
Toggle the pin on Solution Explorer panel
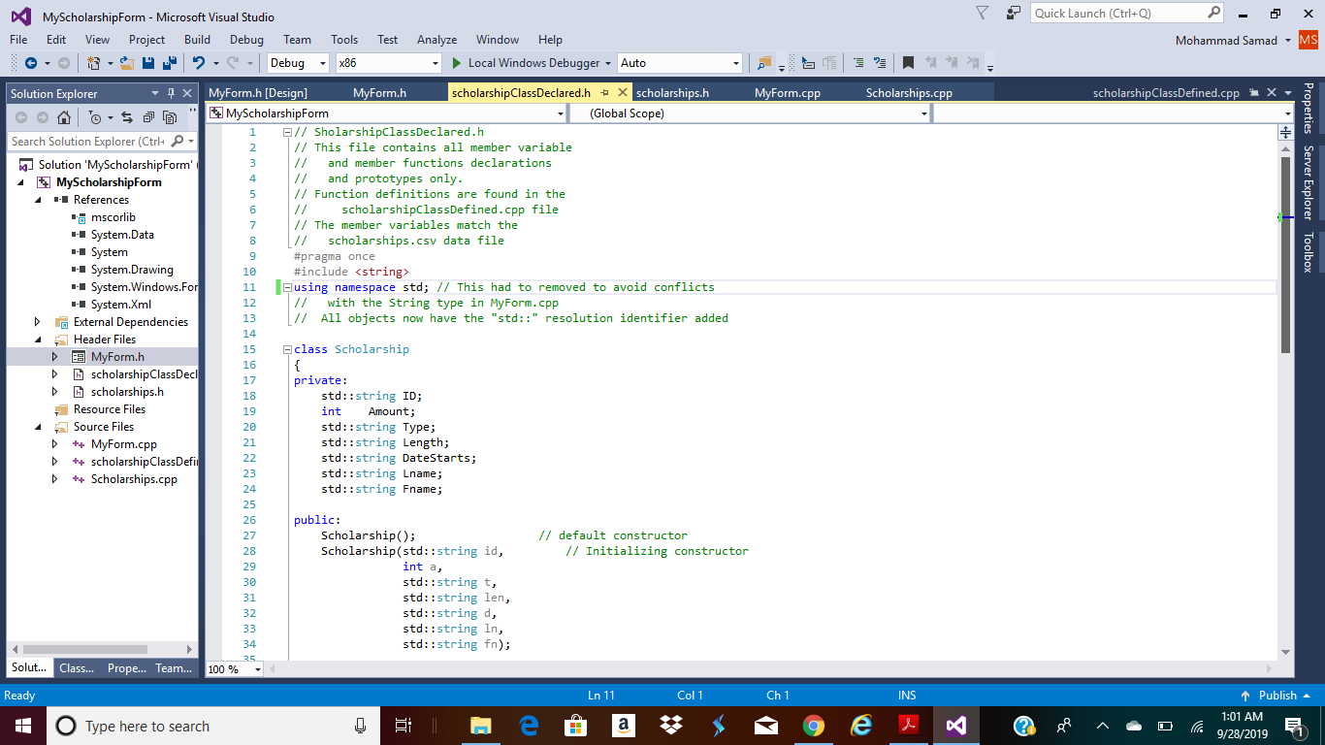(172, 93)
